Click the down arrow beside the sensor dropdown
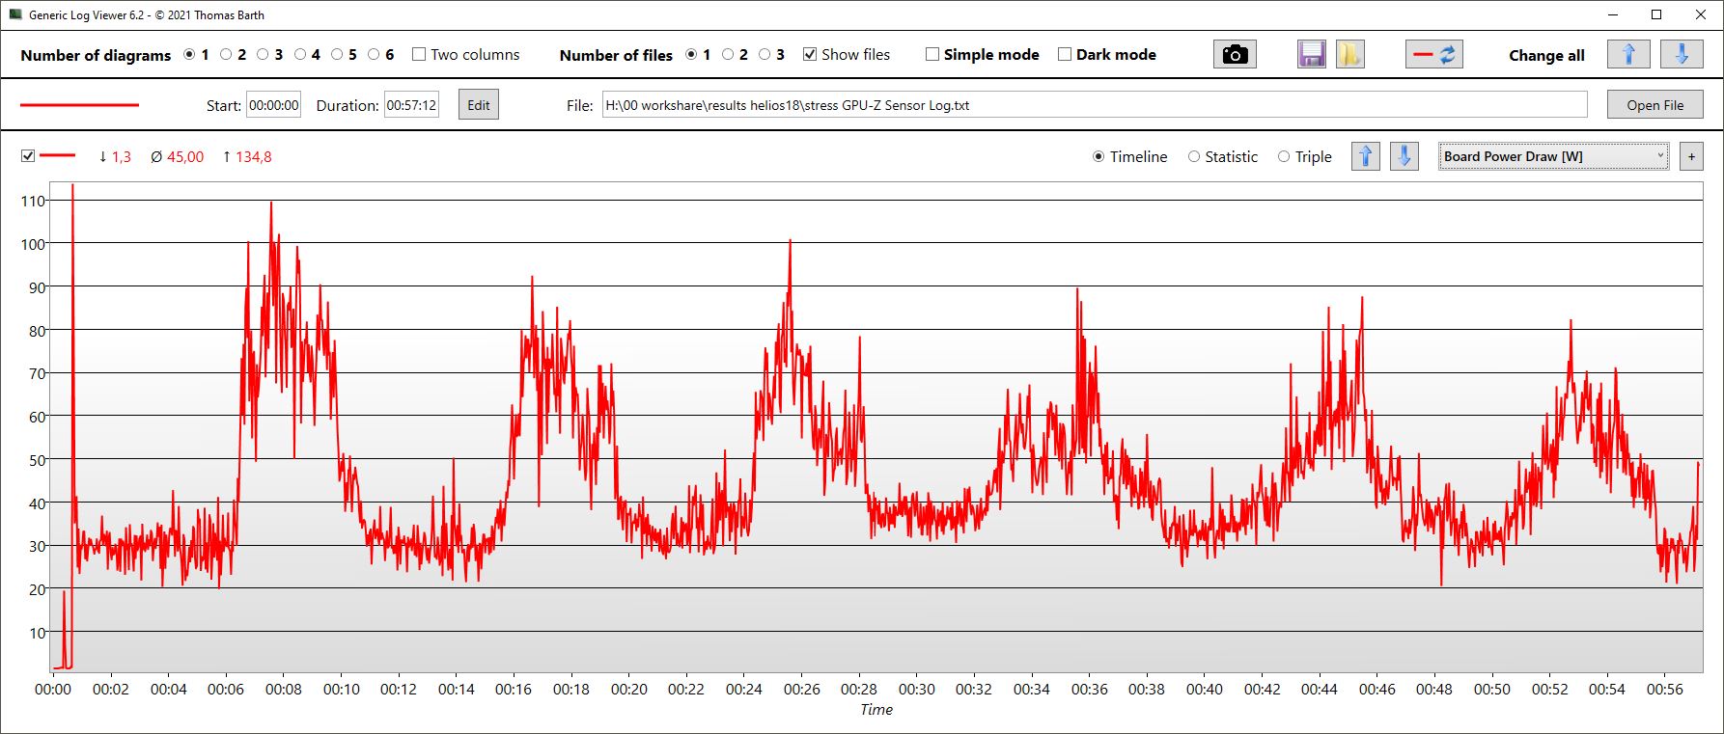The height and width of the screenshot is (734, 1724). pyautogui.click(x=1404, y=156)
